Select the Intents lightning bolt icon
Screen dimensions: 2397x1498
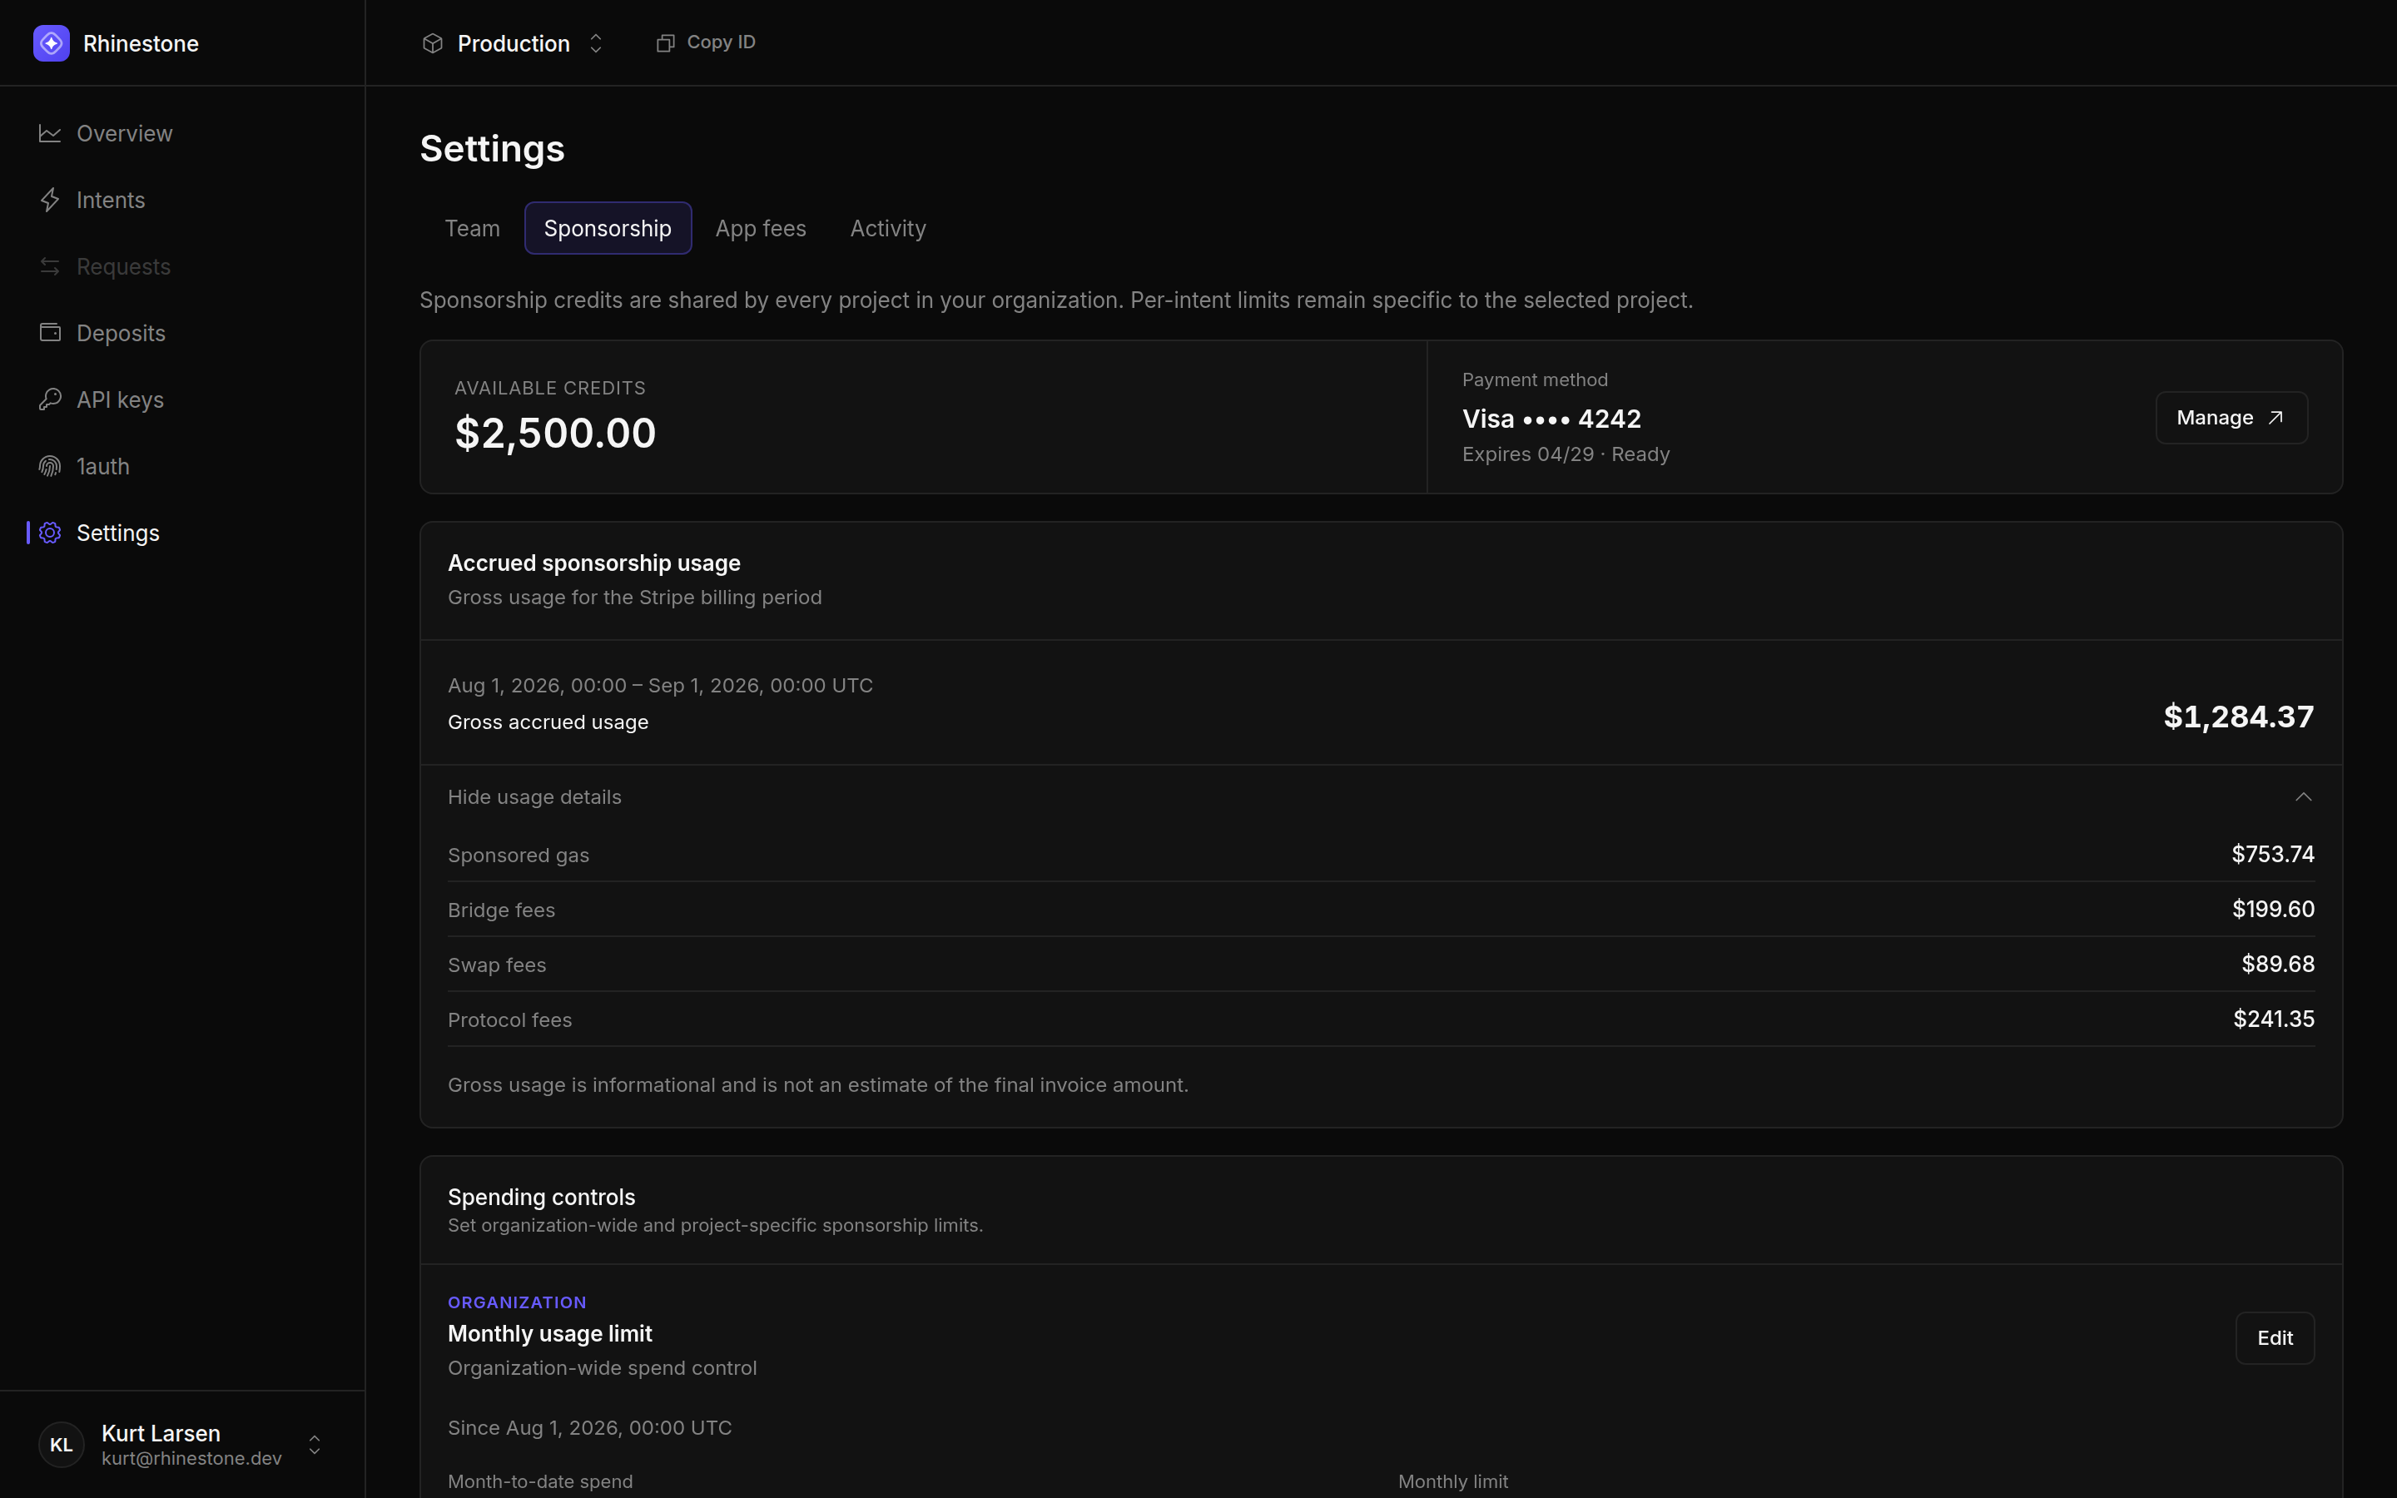tap(50, 199)
